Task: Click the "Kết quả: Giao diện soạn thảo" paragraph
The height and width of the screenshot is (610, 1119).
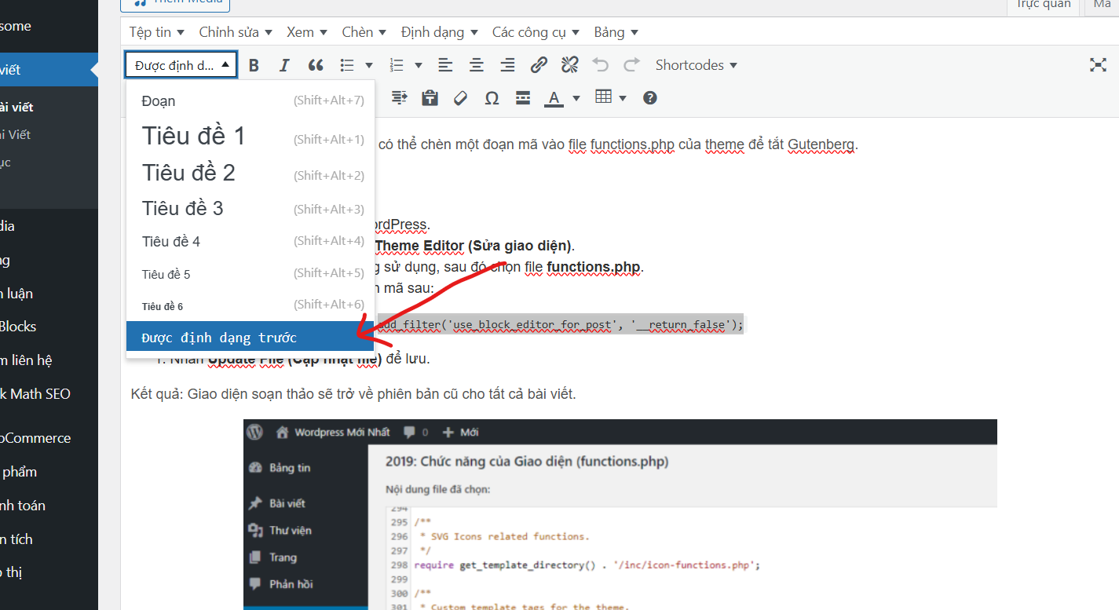Action: click(353, 394)
